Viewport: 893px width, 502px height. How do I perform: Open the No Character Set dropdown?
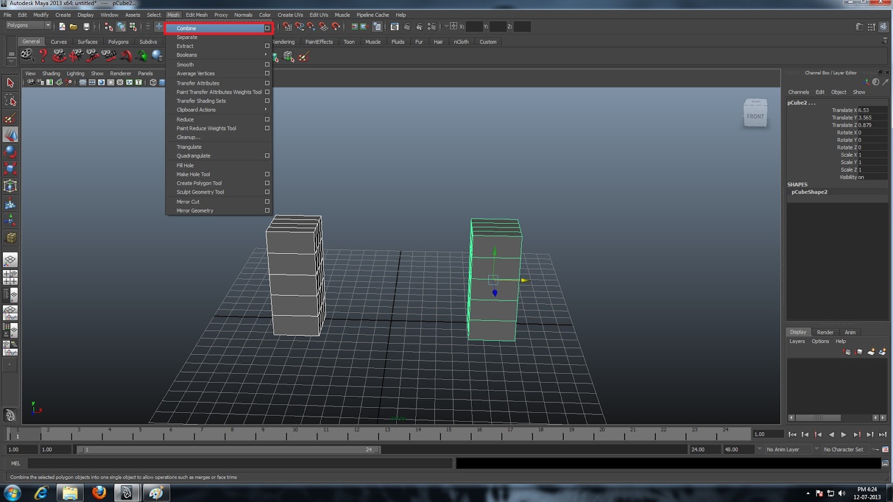(843, 449)
